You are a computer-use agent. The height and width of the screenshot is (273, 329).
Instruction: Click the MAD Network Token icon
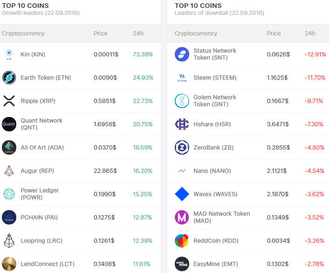click(x=182, y=218)
